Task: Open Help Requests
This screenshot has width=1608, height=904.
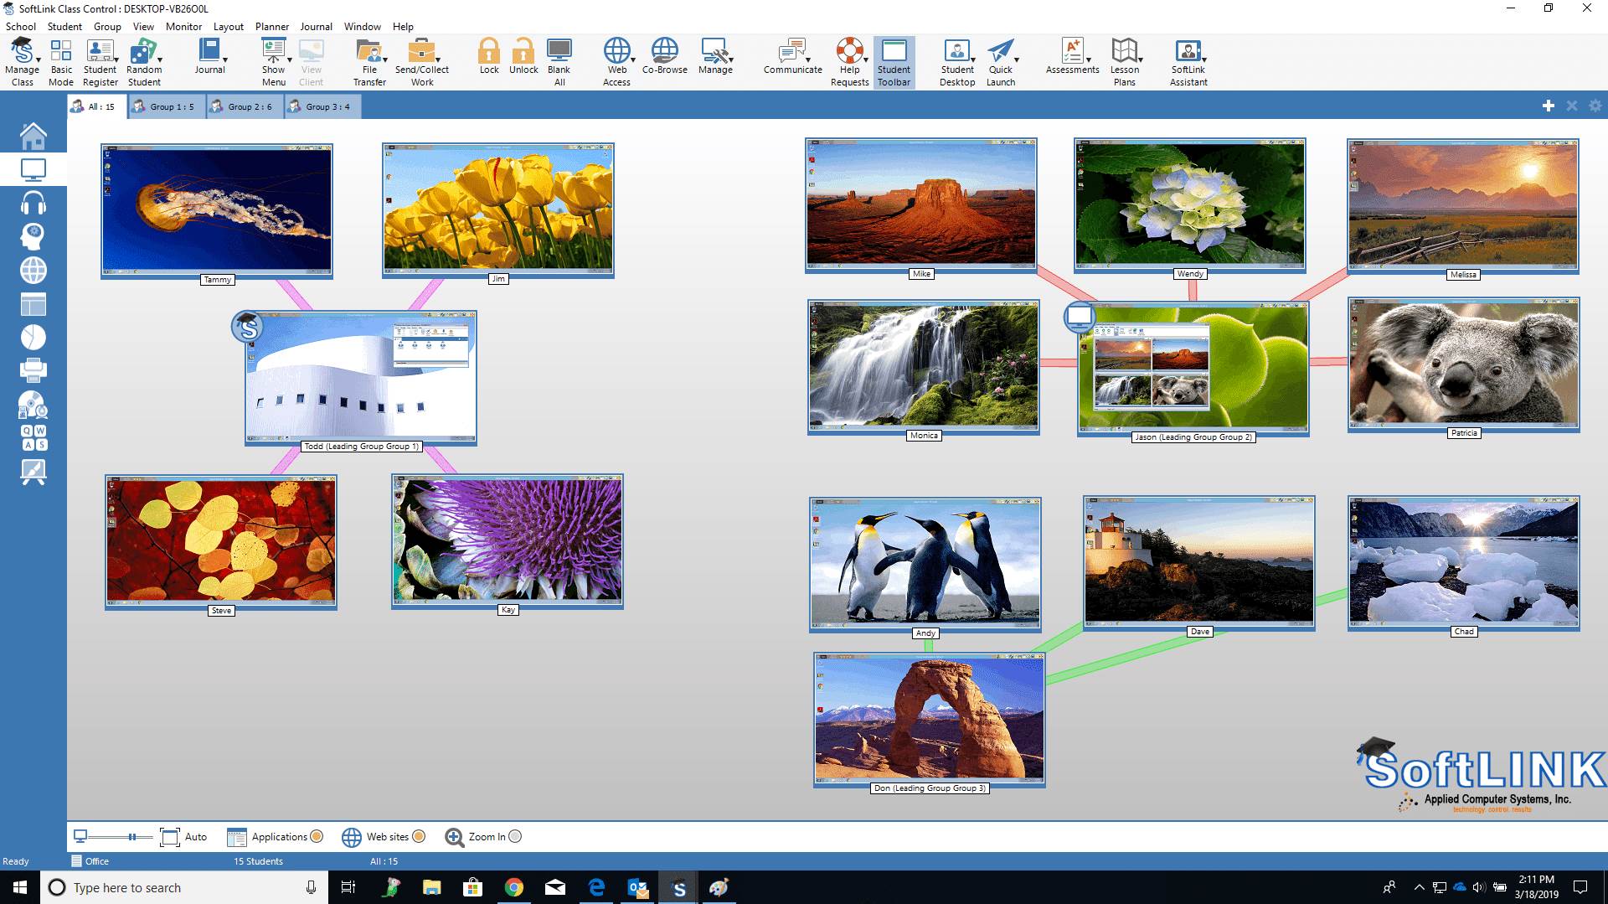Action: [850, 62]
